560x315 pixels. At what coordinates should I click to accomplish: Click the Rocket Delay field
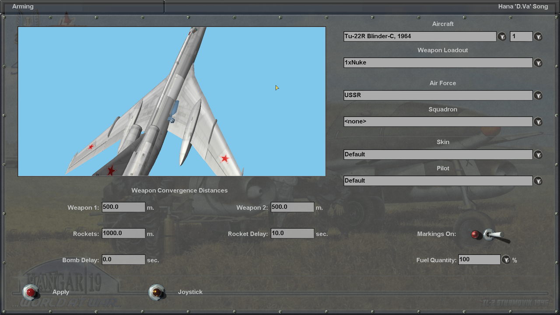[292, 233]
